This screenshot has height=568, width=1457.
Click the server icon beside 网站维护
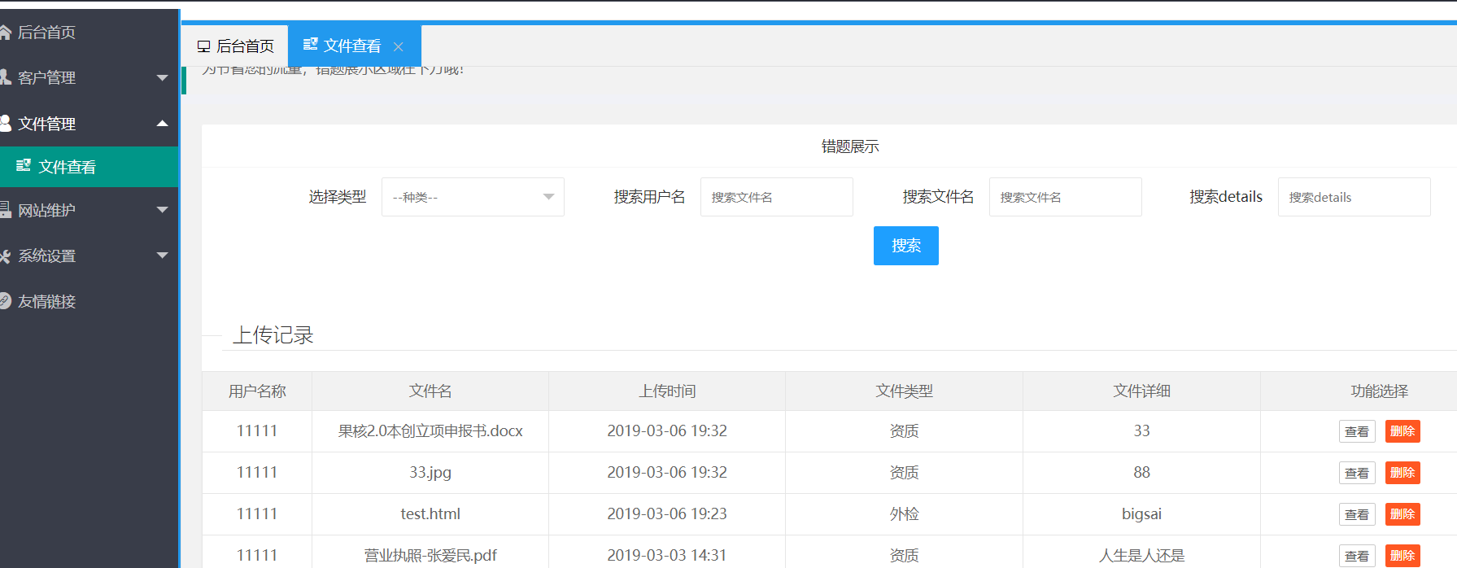[5, 210]
